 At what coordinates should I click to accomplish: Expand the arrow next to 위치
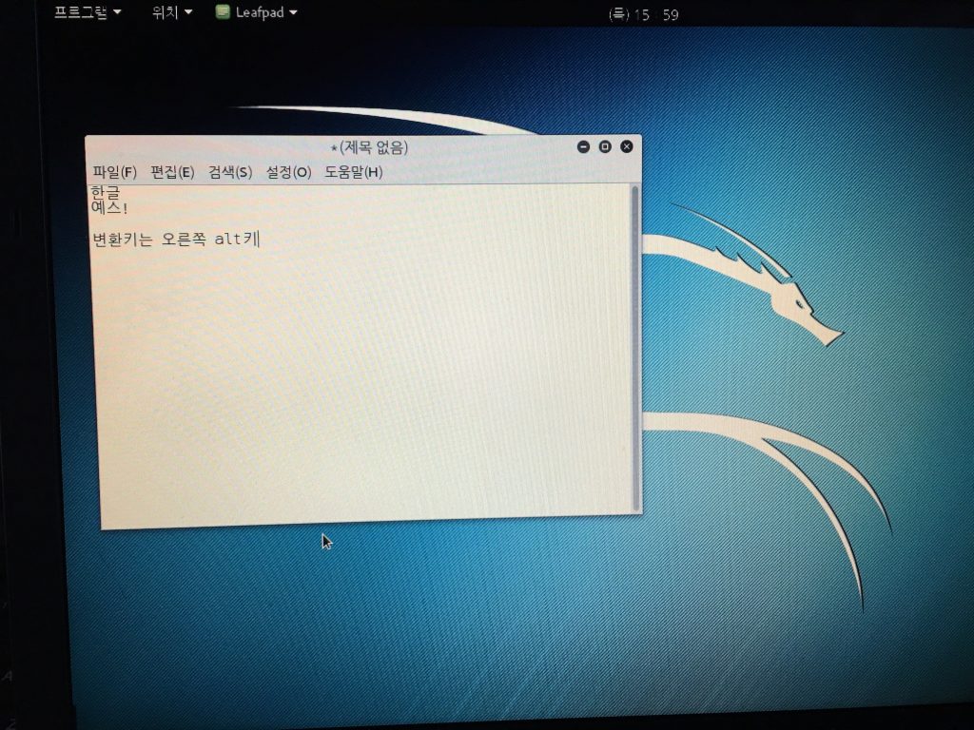click(188, 11)
